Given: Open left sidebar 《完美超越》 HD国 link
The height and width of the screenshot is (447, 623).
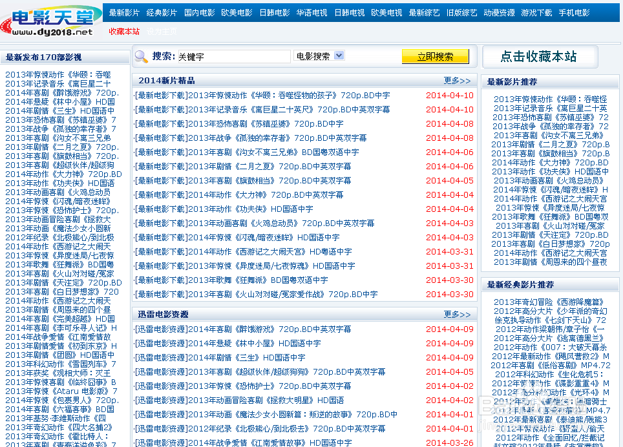Looking at the screenshot, I should (60, 318).
